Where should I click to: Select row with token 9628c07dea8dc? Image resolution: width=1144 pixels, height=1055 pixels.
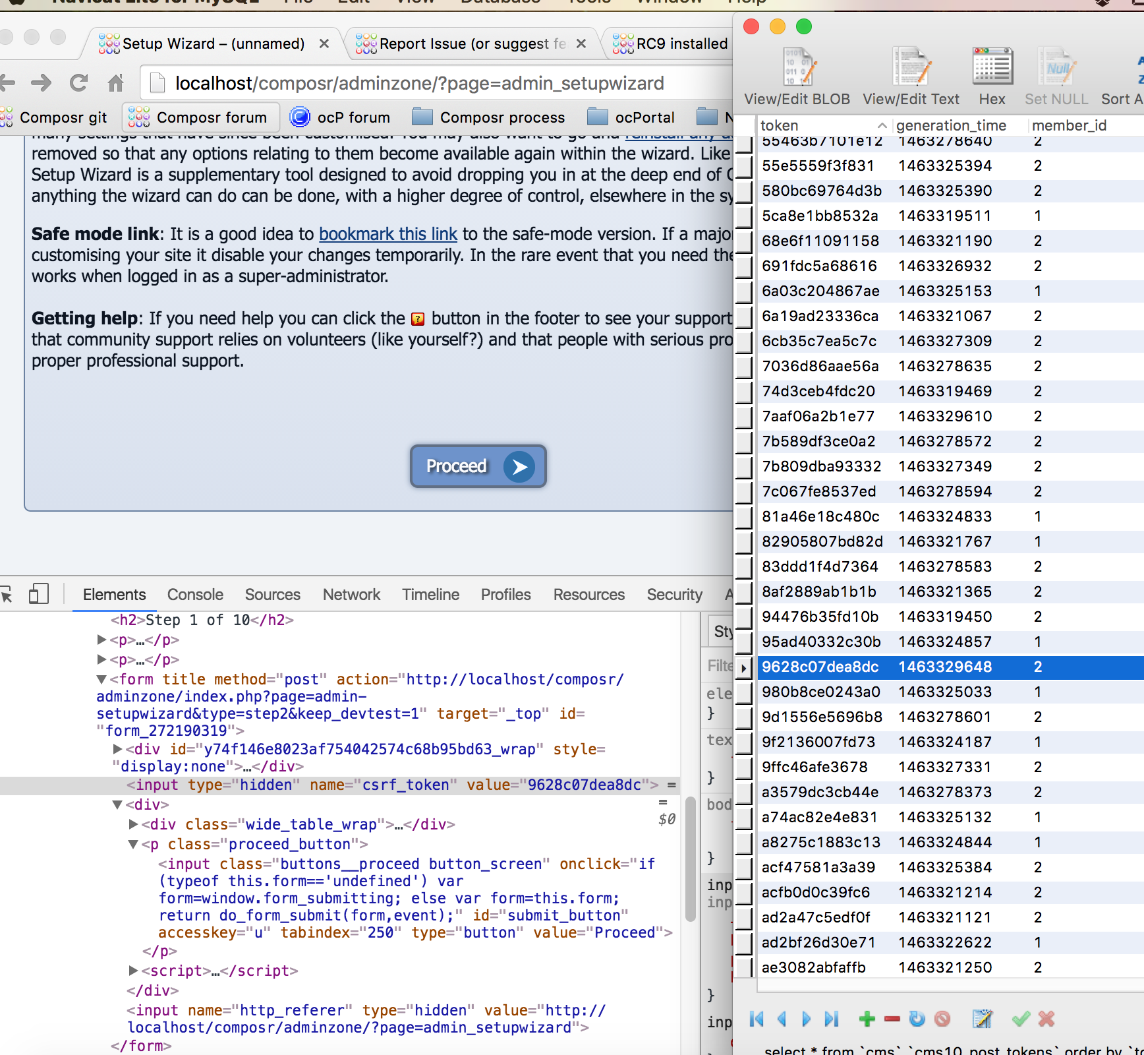[950, 667]
